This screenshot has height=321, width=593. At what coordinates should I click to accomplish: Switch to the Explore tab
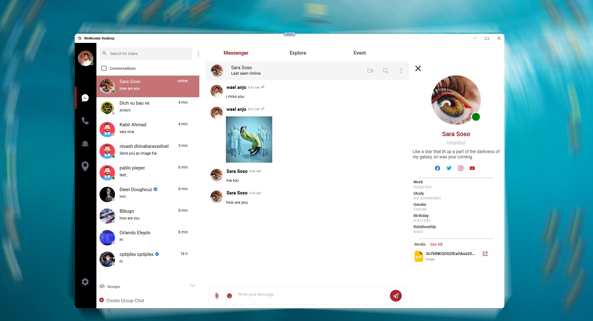[x=298, y=53]
